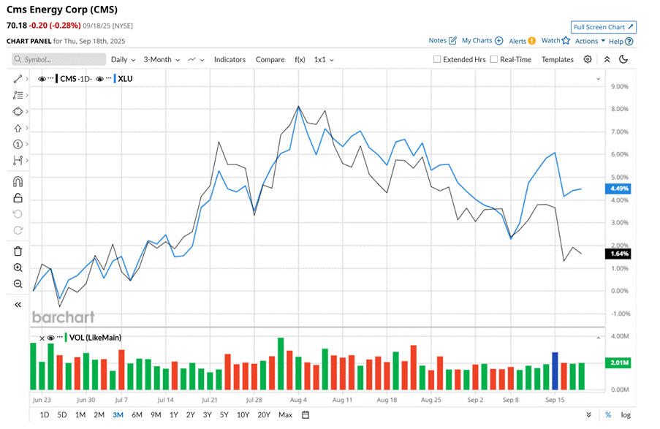
Task: Select the 1D time range
Action: [44, 414]
